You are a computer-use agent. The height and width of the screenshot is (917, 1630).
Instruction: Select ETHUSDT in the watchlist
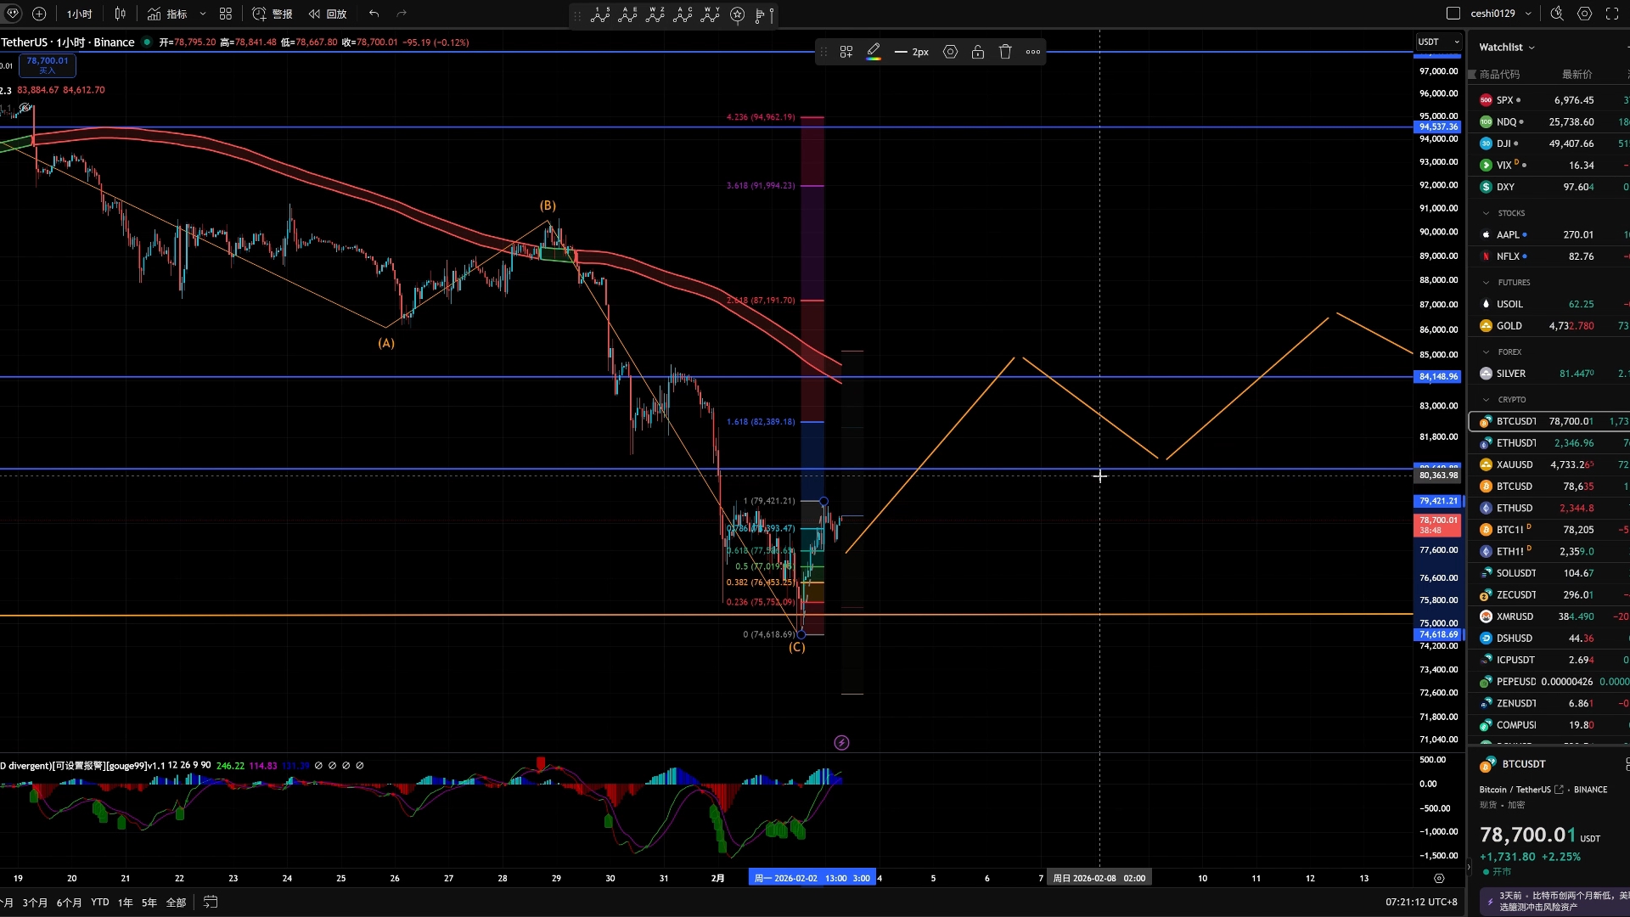click(x=1515, y=442)
